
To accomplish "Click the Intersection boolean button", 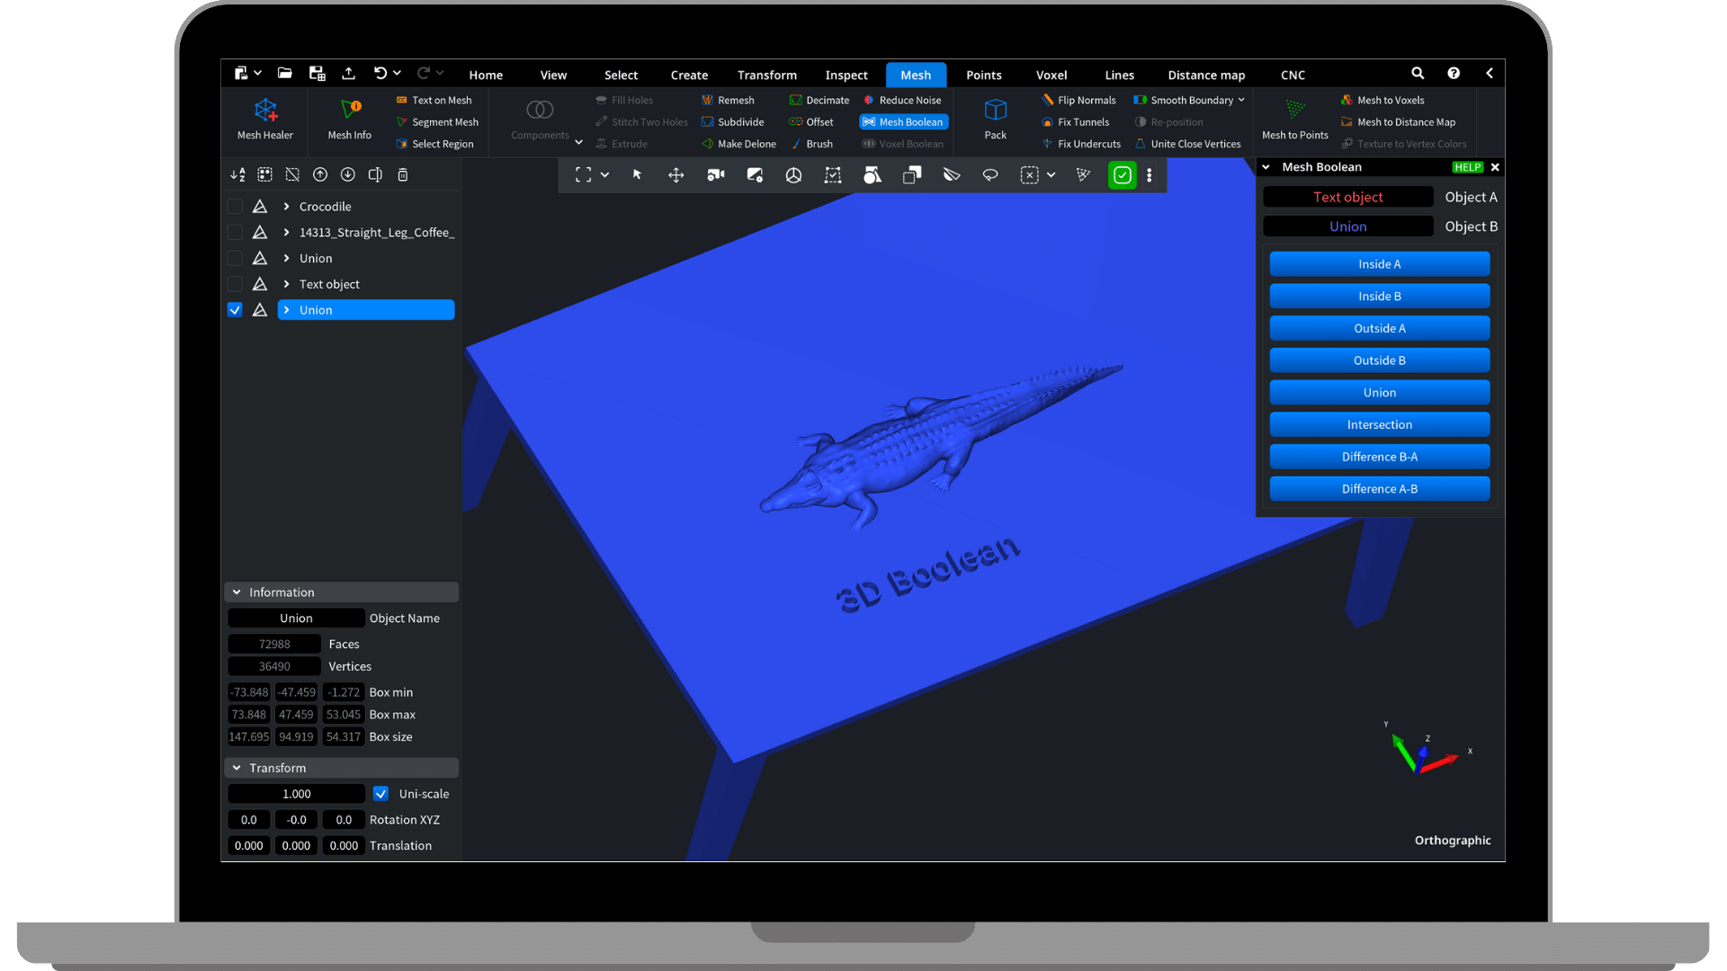I will [1379, 424].
